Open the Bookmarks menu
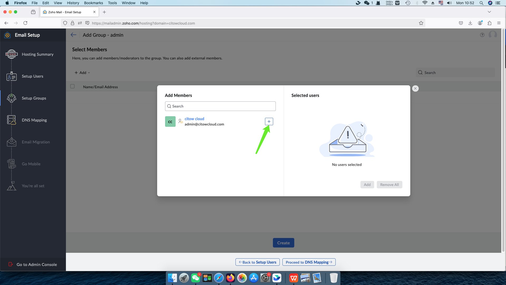Image resolution: width=506 pixels, height=285 pixels. tap(93, 3)
